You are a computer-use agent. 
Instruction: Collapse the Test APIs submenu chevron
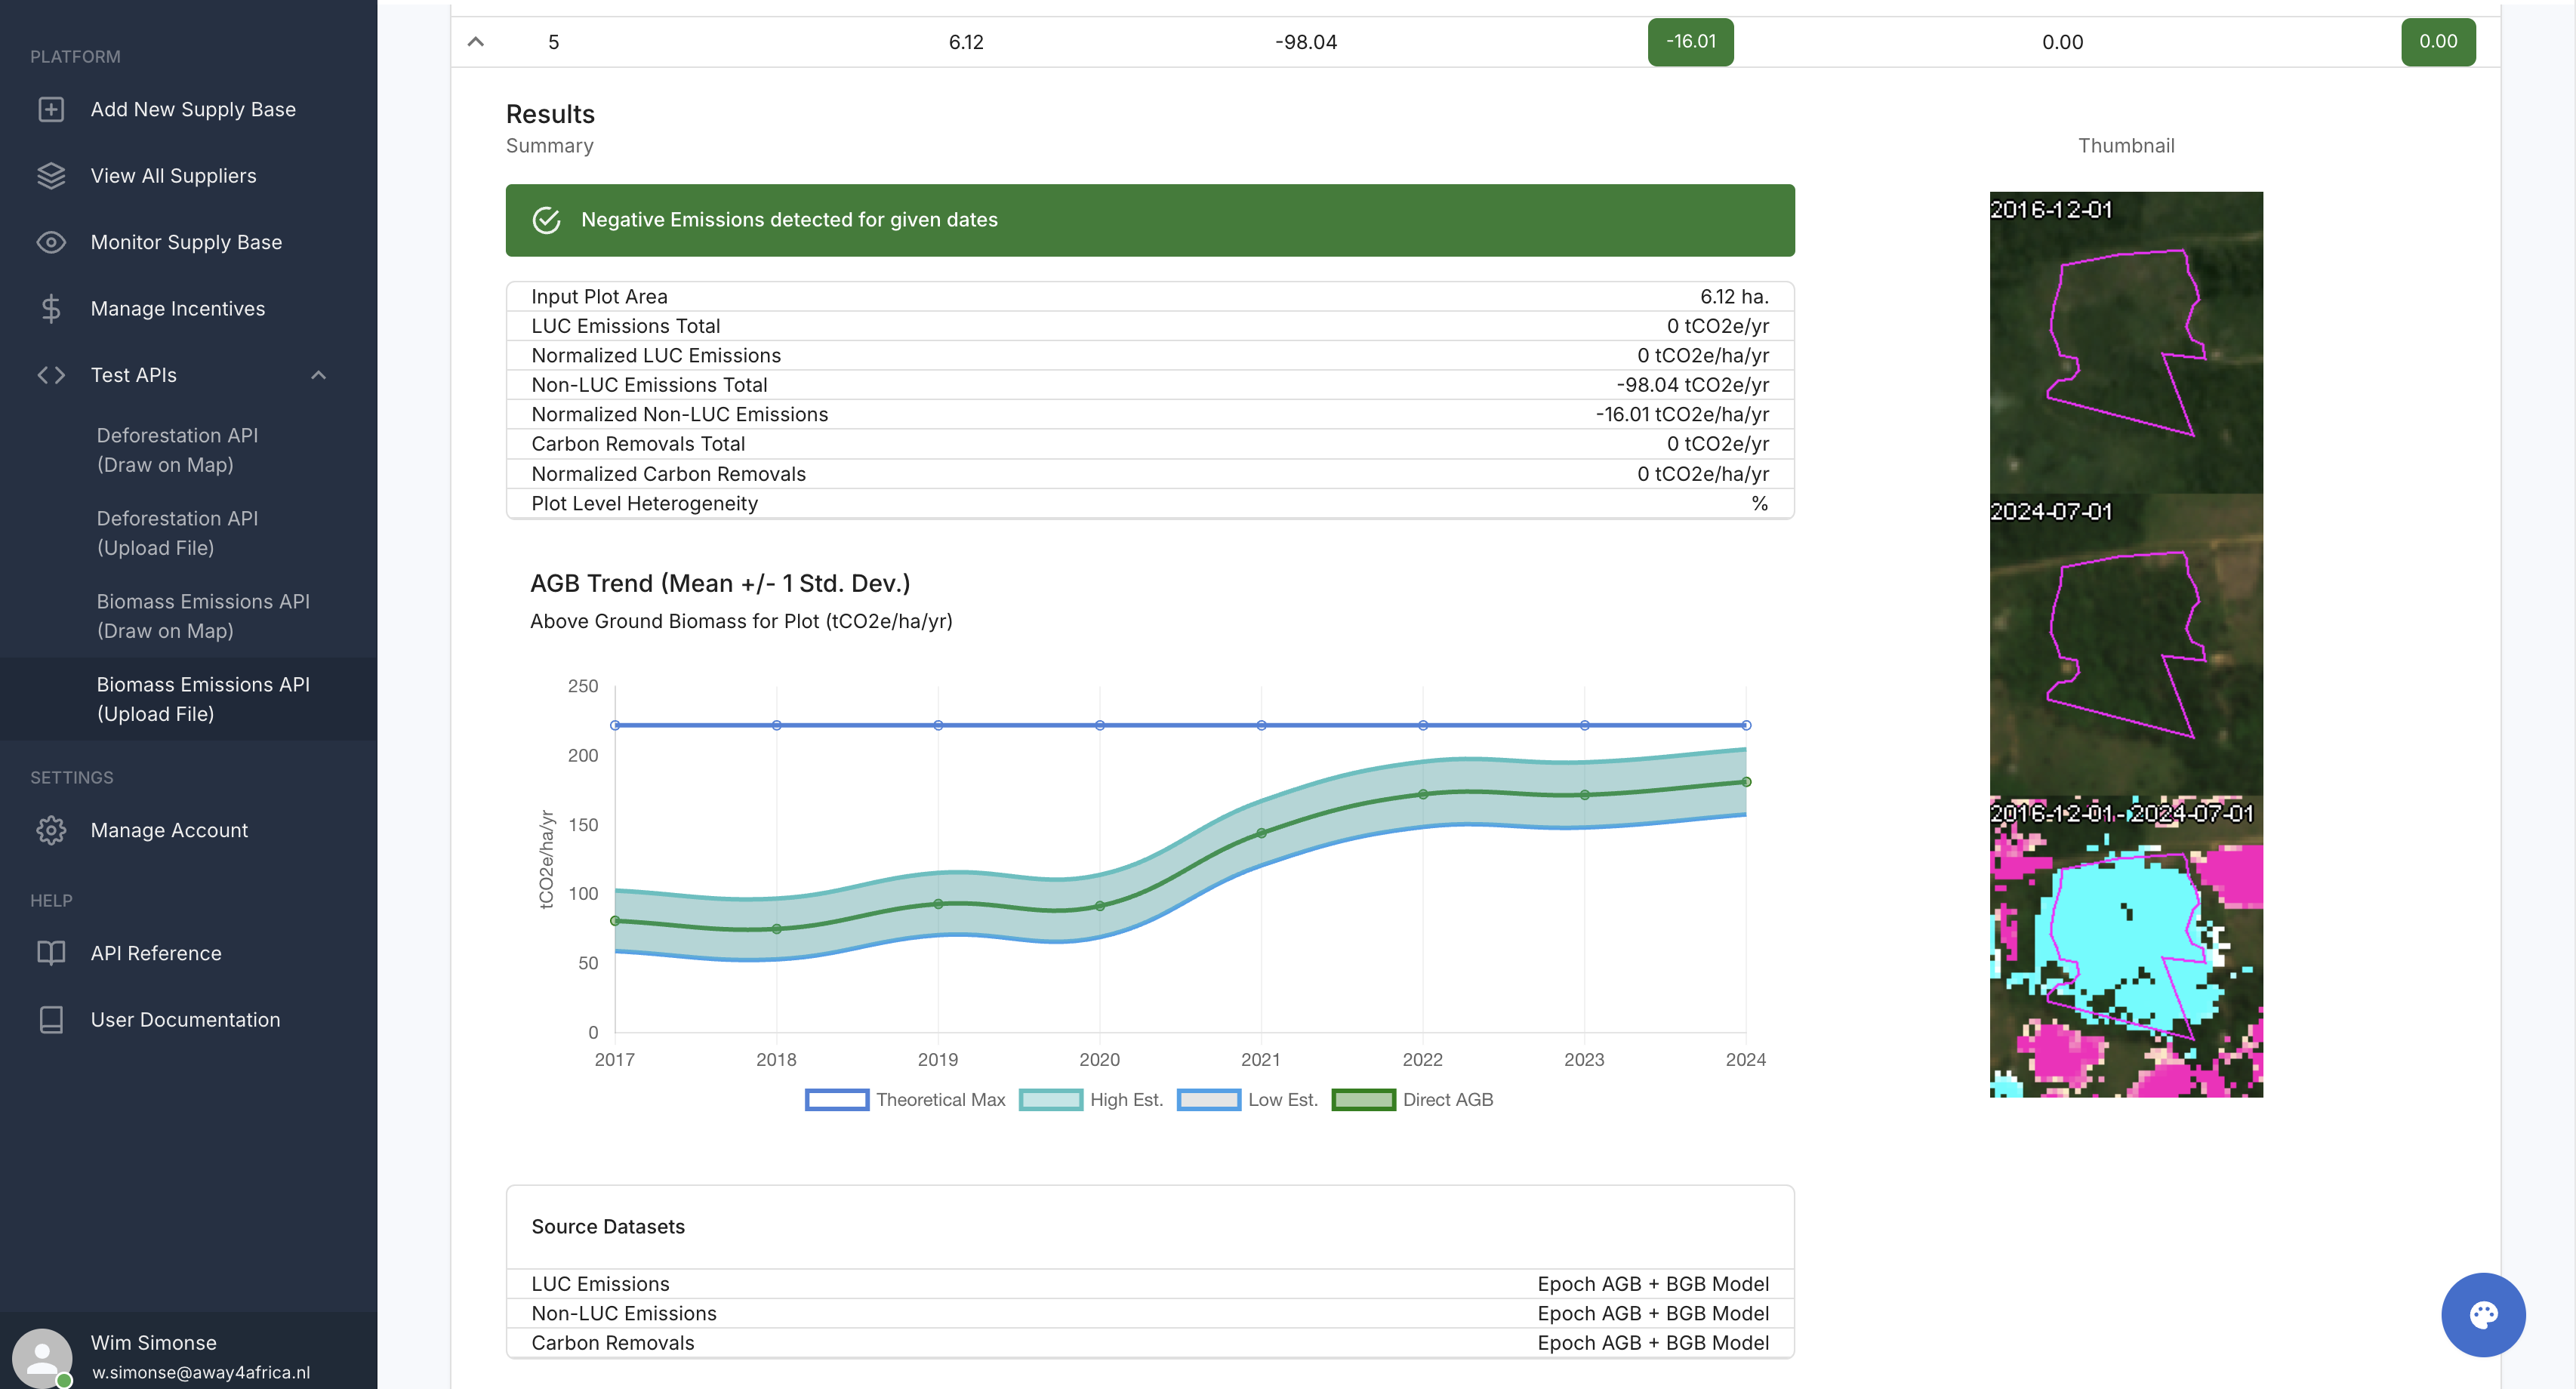[318, 375]
